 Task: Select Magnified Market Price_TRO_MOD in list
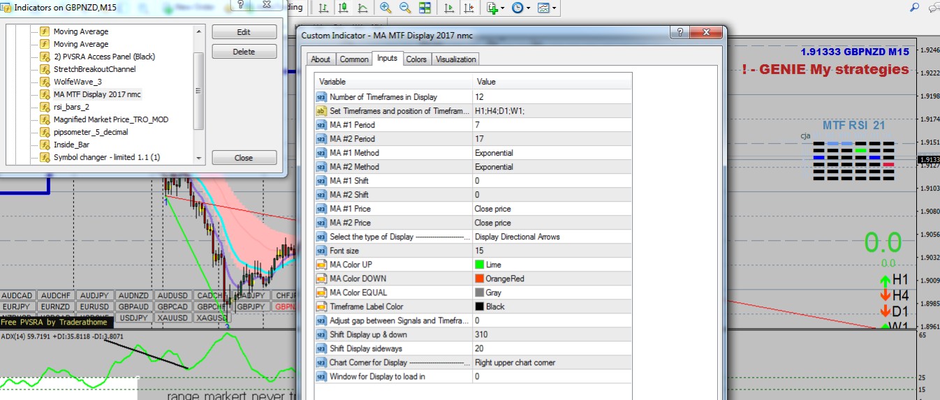coord(111,119)
